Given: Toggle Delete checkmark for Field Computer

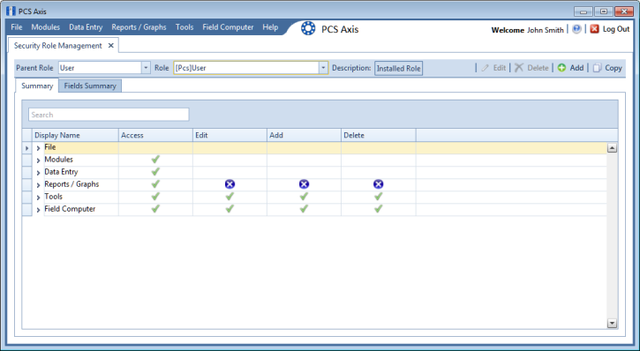Looking at the screenshot, I should tap(379, 209).
